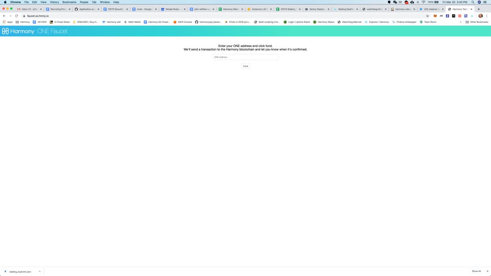Click the padlock site info icon
The image size is (491, 276).
24,16
